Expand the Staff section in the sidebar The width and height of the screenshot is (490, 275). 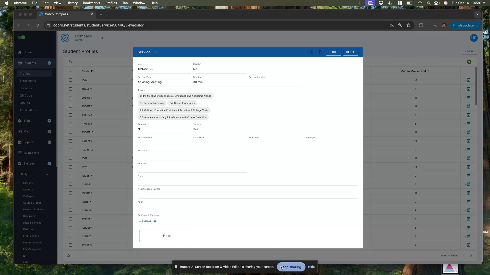(x=49, y=121)
